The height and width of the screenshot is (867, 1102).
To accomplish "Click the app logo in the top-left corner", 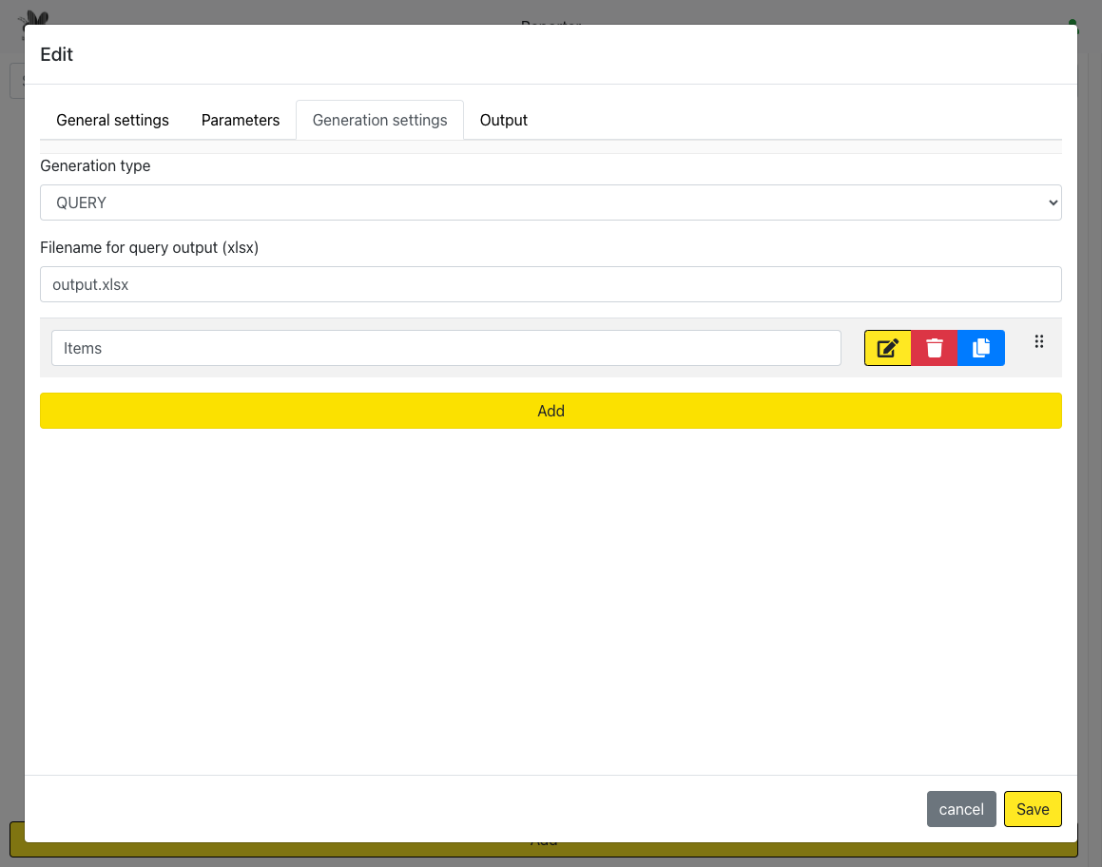I will tap(34, 17).
